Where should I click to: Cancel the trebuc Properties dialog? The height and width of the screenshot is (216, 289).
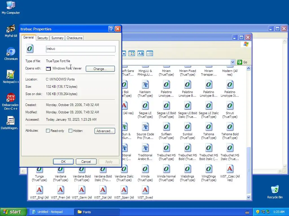tap(86, 162)
